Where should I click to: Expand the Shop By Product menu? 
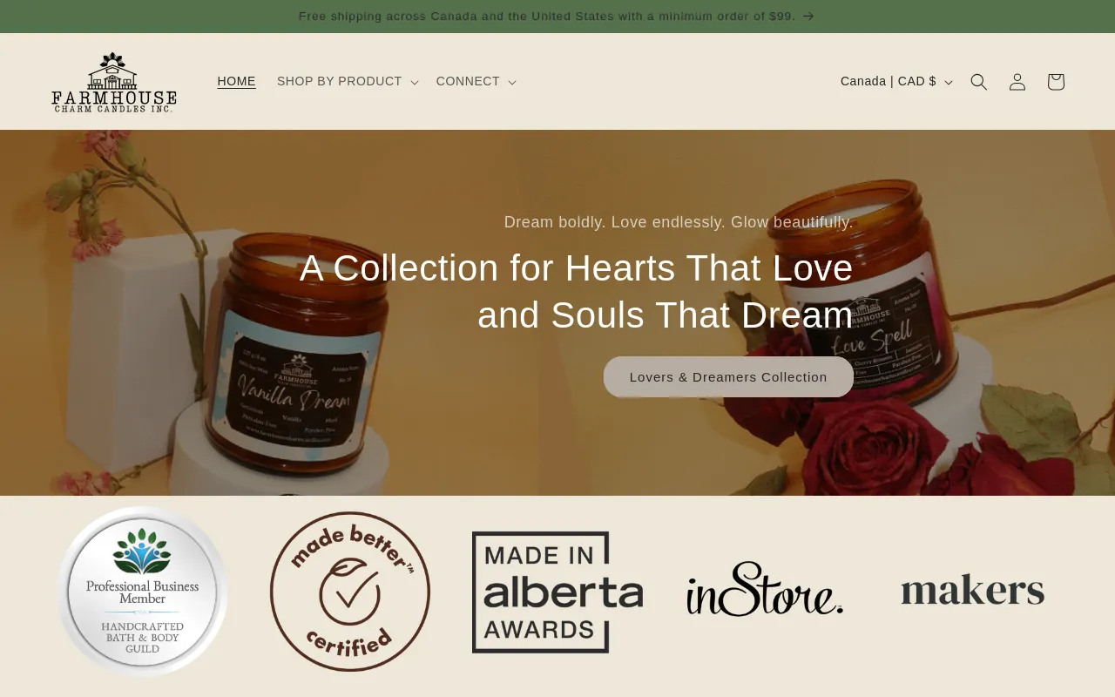tap(348, 82)
